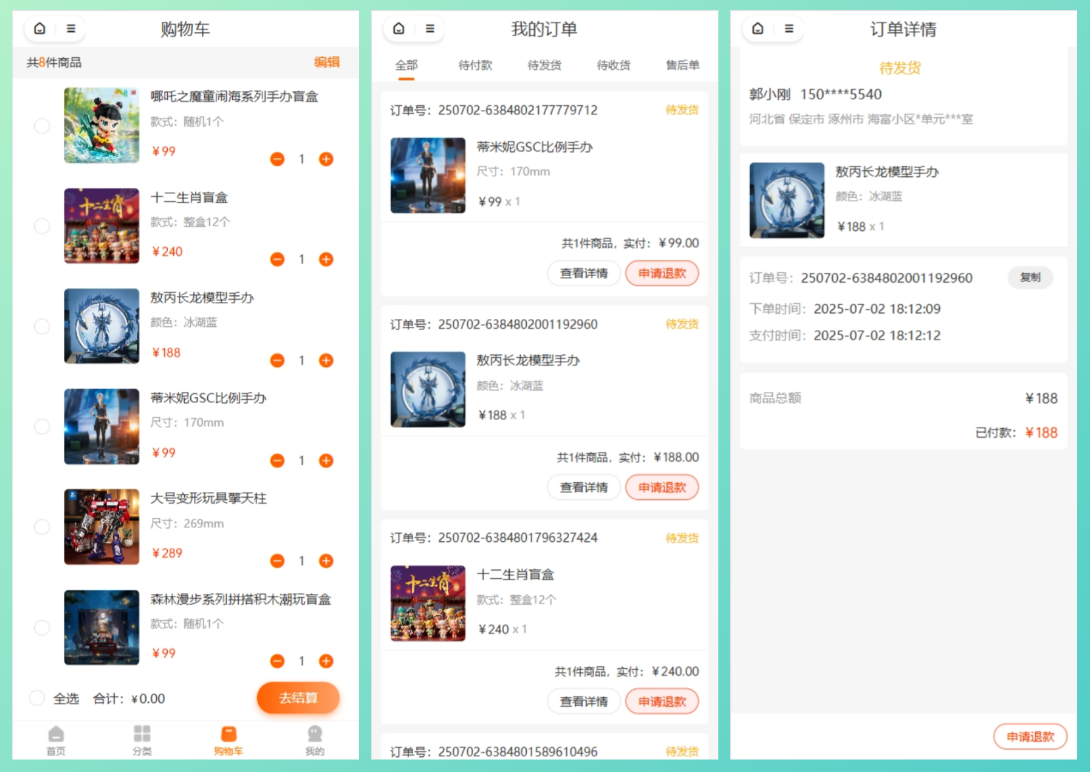Tap the home icon in 订单详情 header
Viewport: 1090px width, 772px height.
coord(758,28)
